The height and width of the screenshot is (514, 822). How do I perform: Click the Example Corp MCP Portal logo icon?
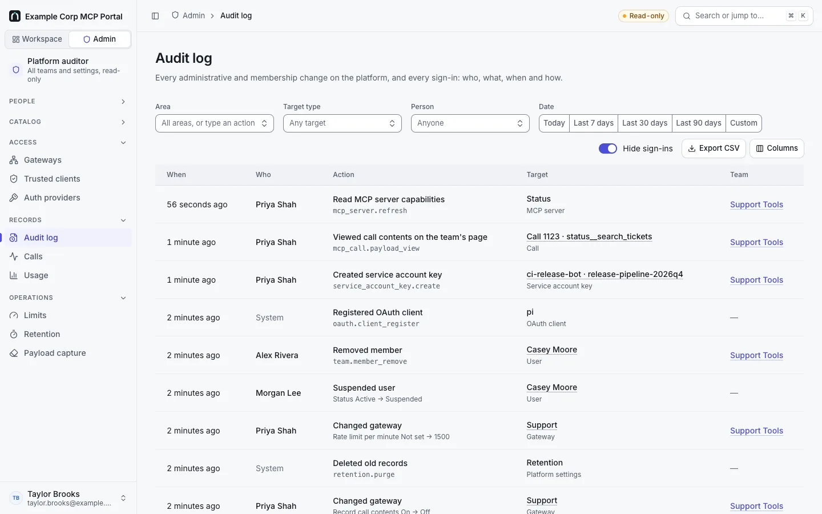click(x=15, y=16)
